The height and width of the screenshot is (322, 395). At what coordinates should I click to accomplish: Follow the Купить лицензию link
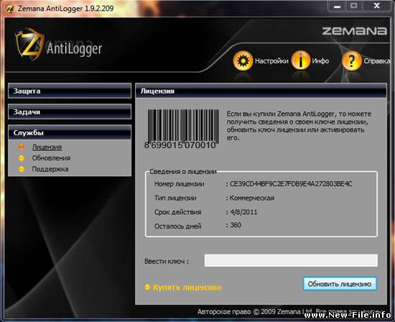187,287
